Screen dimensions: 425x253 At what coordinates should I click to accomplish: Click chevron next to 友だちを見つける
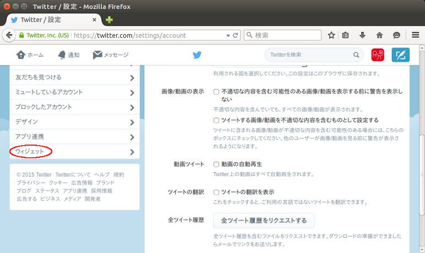(132, 78)
